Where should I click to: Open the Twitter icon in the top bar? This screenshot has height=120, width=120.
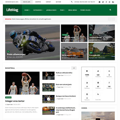(103, 2)
